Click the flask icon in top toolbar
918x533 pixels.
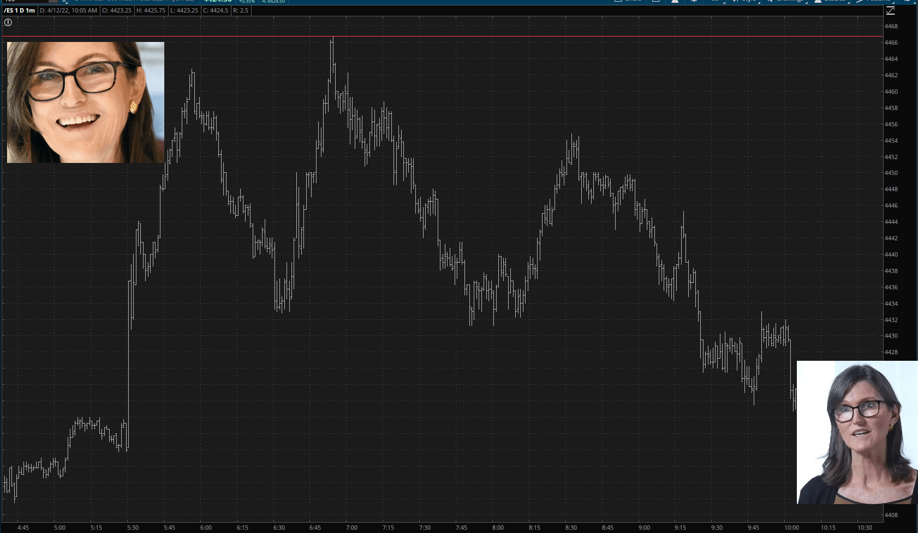coord(675,1)
